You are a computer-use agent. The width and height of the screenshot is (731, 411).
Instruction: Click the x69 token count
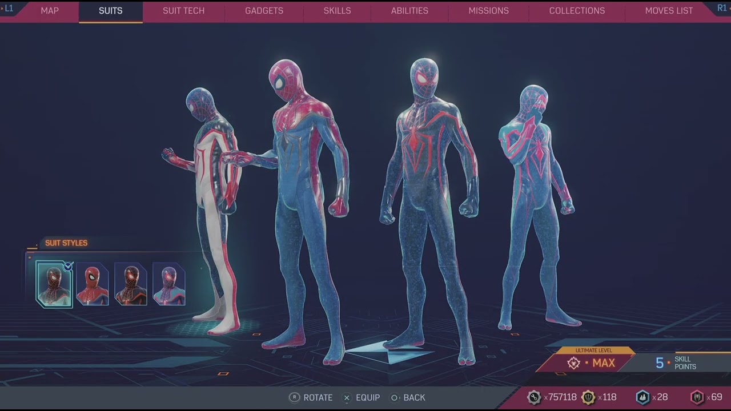tap(714, 397)
